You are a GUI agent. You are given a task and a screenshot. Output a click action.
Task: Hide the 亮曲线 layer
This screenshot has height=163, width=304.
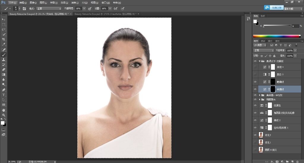coord(255,89)
